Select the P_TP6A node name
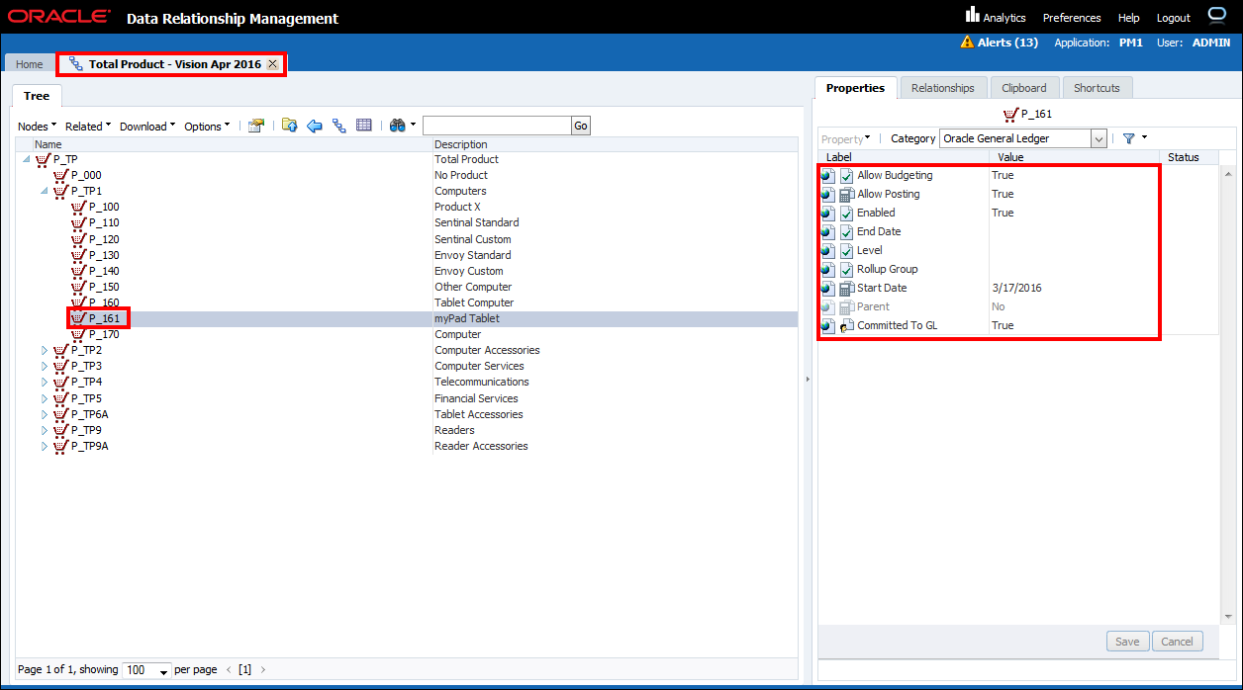Viewport: 1243px width, 690px height. [x=90, y=414]
